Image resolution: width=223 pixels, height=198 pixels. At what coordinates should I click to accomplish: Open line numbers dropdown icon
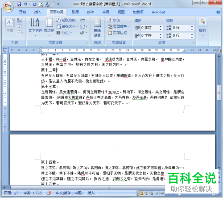[x=84, y=26]
